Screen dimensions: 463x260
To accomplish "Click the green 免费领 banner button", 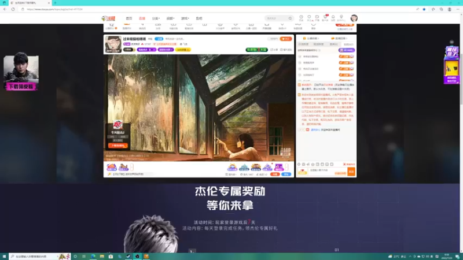I will pos(256,50).
